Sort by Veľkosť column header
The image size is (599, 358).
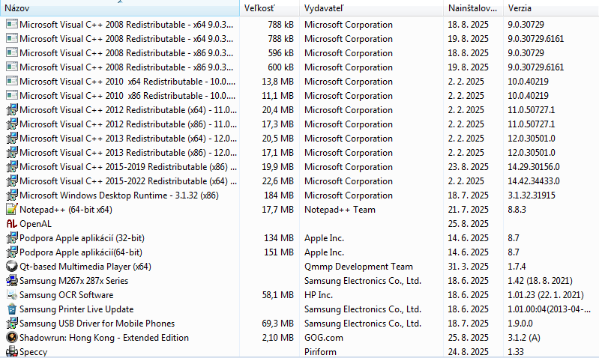coord(269,8)
